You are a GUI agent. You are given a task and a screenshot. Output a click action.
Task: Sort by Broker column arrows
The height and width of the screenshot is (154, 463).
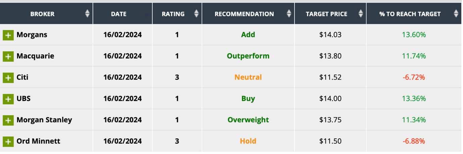pos(87,14)
